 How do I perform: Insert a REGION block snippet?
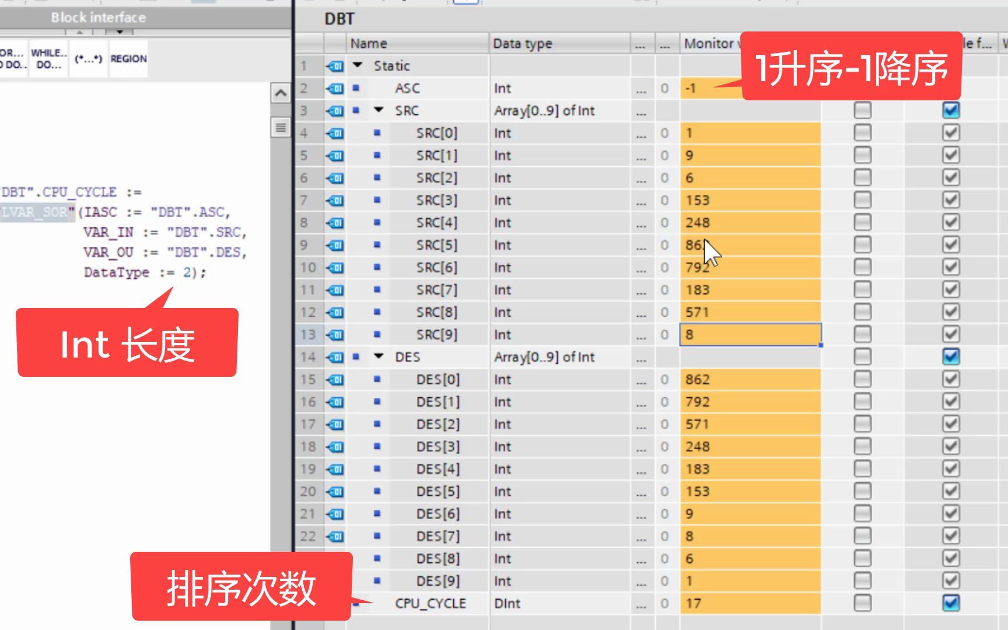(128, 58)
